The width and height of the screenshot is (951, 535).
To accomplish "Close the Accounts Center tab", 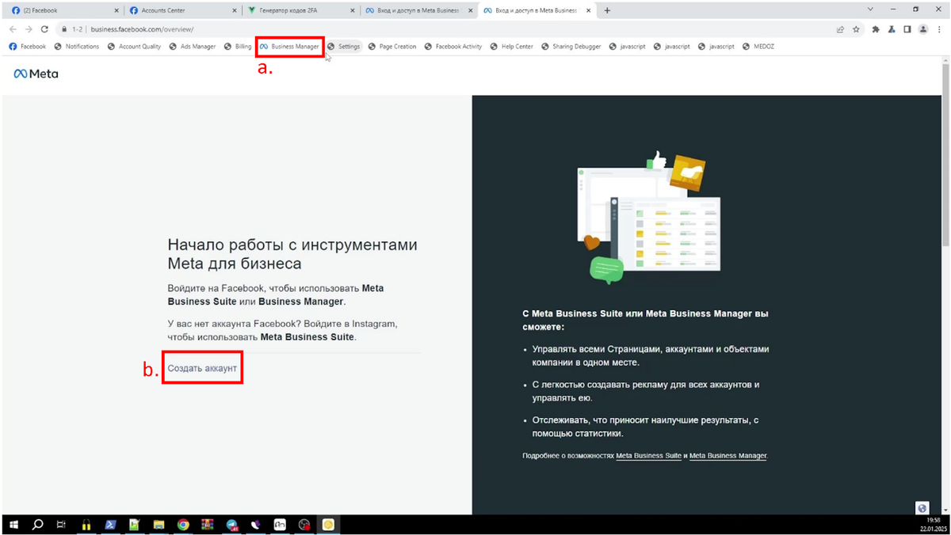I will pyautogui.click(x=234, y=10).
